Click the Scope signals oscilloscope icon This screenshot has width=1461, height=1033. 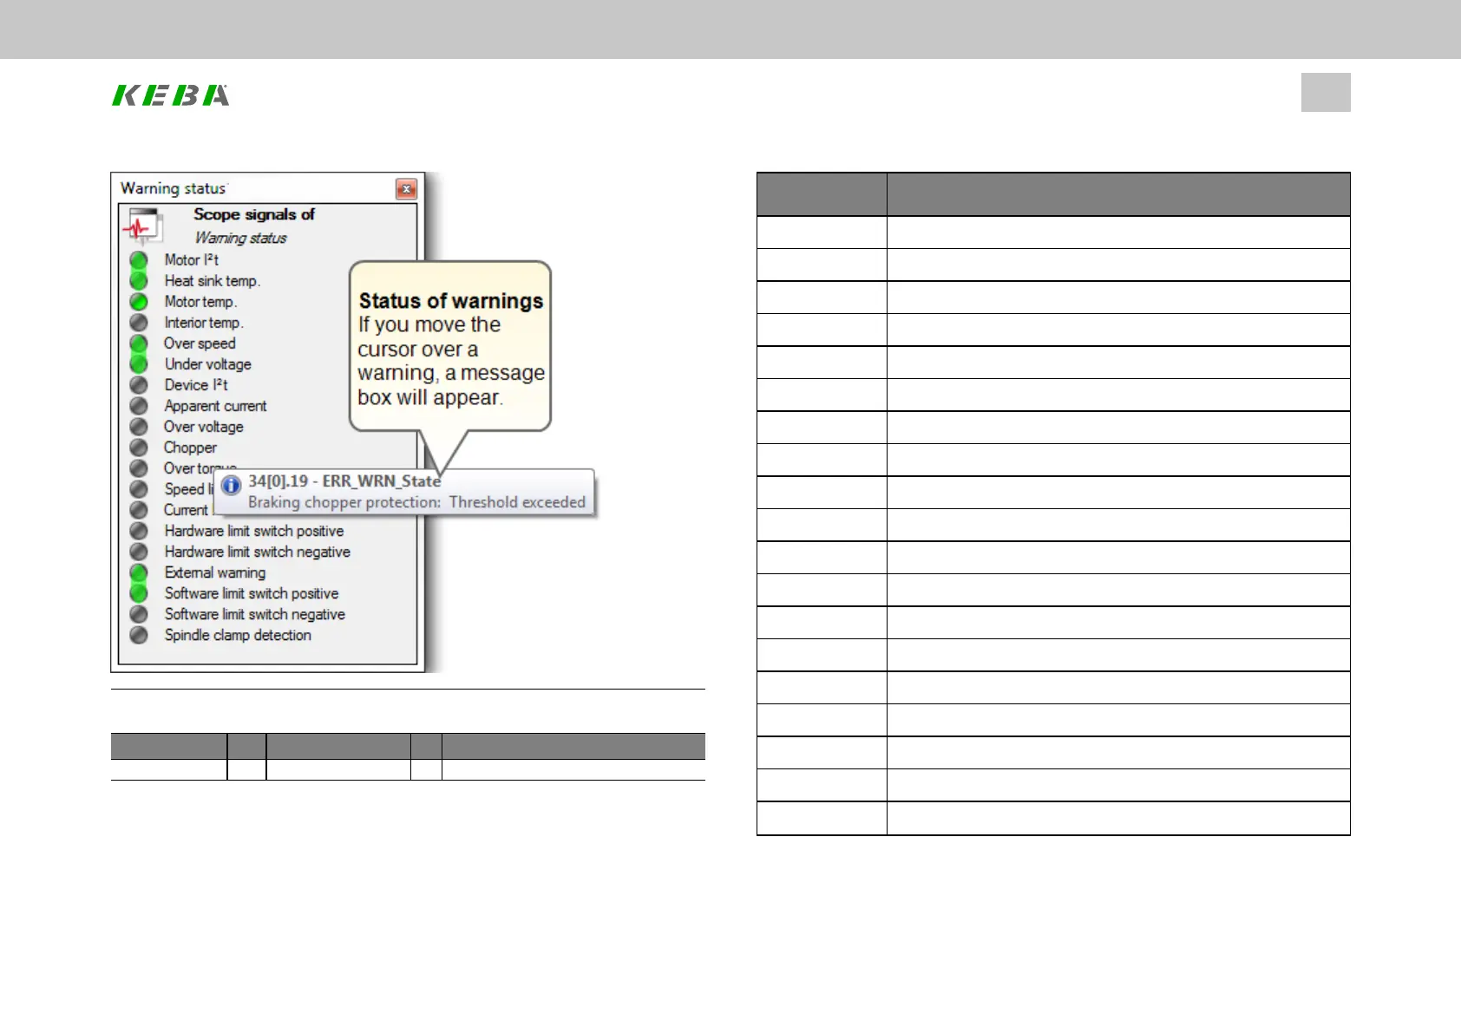141,227
